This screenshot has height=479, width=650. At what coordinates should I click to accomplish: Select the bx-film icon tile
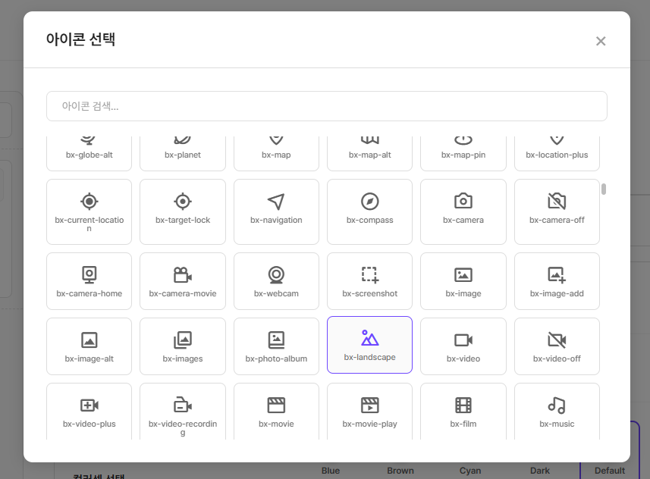pyautogui.click(x=463, y=411)
